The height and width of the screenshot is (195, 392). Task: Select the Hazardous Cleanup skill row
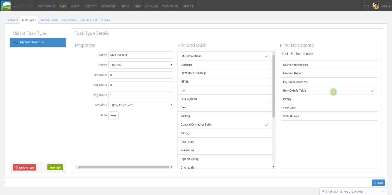(225, 73)
